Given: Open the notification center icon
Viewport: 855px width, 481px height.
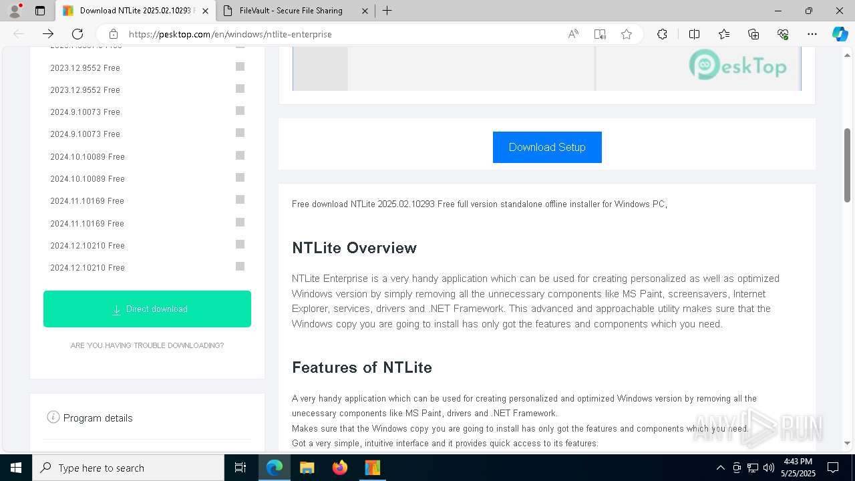Looking at the screenshot, I should click(833, 468).
